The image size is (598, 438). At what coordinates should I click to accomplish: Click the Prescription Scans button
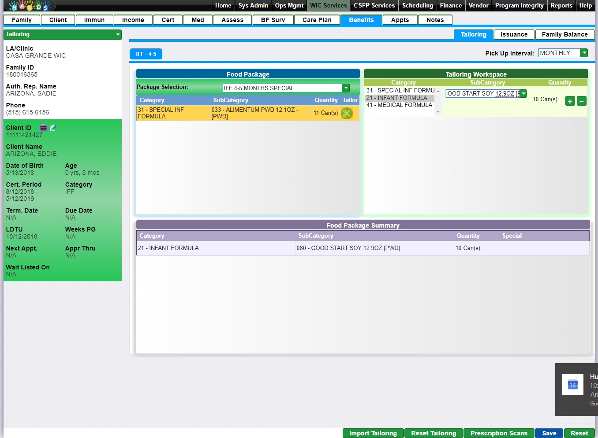(x=498, y=433)
